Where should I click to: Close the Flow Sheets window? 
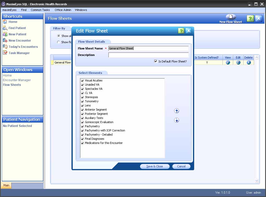258,18
